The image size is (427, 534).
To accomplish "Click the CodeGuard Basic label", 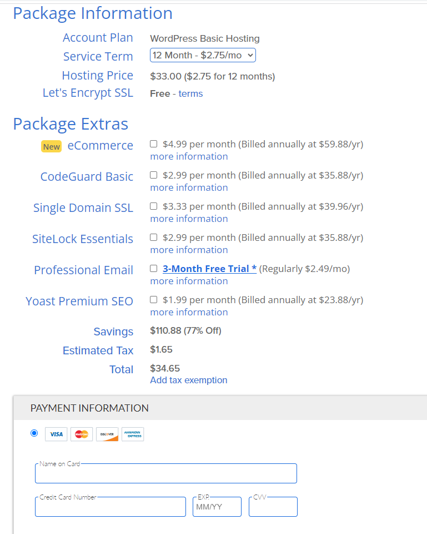I will (87, 177).
